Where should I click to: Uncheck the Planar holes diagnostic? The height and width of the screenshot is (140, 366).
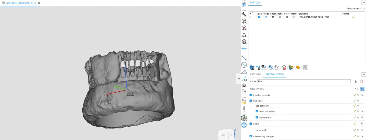257,117
